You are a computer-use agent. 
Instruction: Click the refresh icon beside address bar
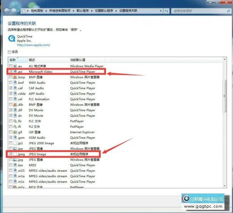coord(166,11)
